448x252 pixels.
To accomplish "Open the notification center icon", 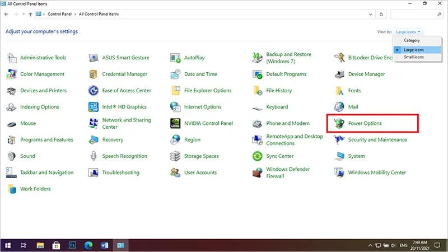I will coord(437,245).
